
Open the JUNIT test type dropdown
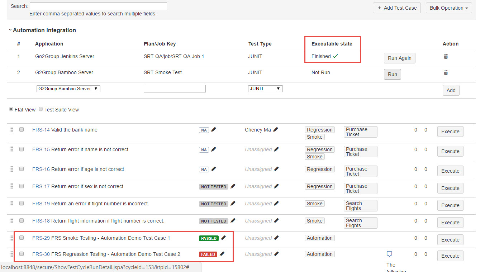[265, 89]
